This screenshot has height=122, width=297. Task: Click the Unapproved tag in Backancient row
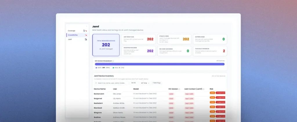[x=220, y=93]
